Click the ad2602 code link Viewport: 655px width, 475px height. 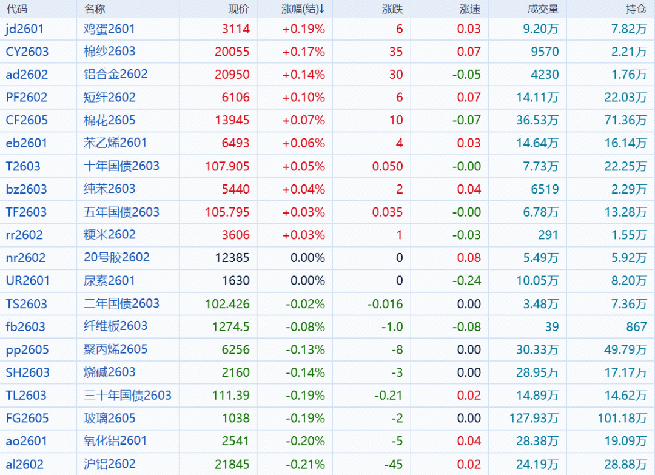[x=27, y=75]
